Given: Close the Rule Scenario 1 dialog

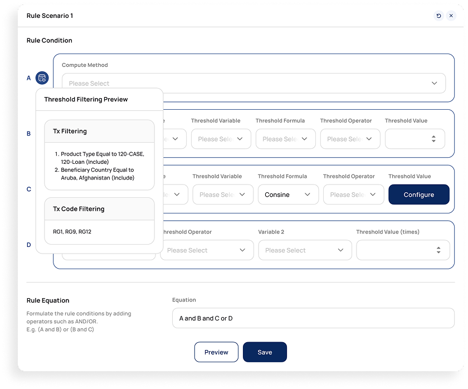Looking at the screenshot, I should [451, 16].
